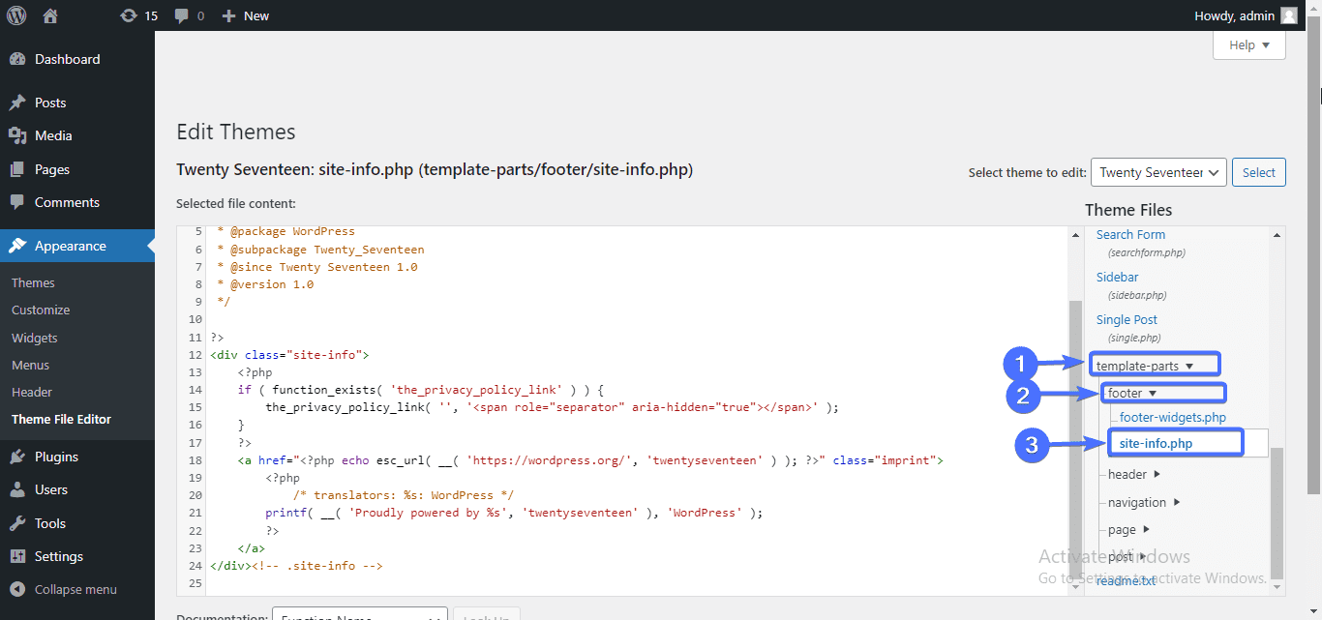1322x620 pixels.
Task: Open the WordPress logo menu
Action: click(x=16, y=15)
